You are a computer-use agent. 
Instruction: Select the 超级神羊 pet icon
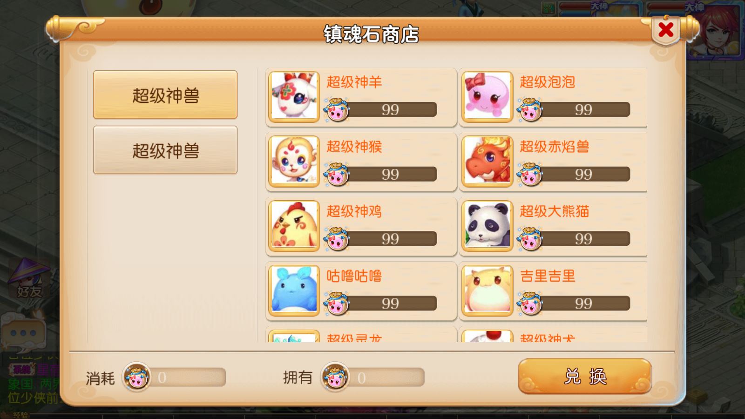click(x=294, y=96)
